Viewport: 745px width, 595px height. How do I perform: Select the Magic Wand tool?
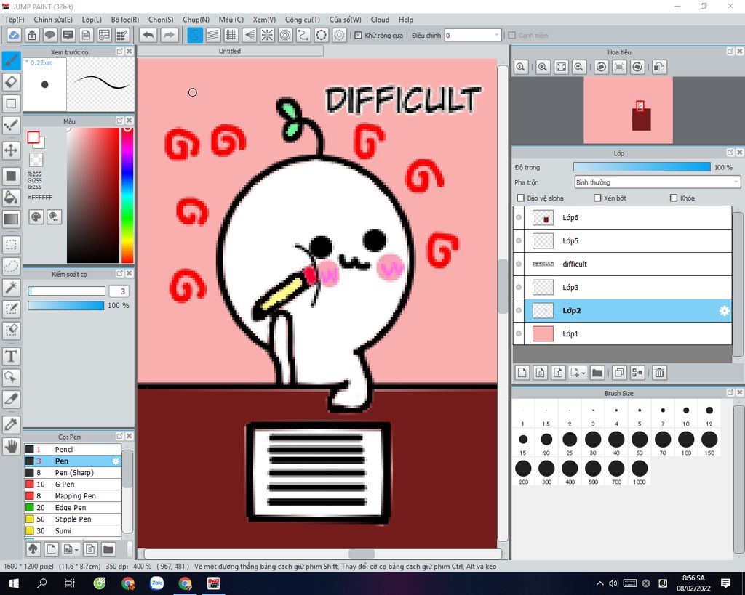[12, 287]
